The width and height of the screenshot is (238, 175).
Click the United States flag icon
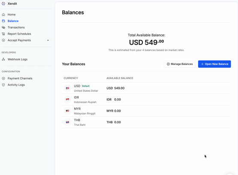tap(68, 88)
